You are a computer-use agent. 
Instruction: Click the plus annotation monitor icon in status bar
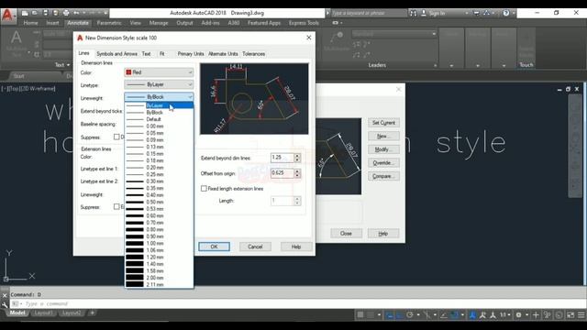tap(536, 315)
